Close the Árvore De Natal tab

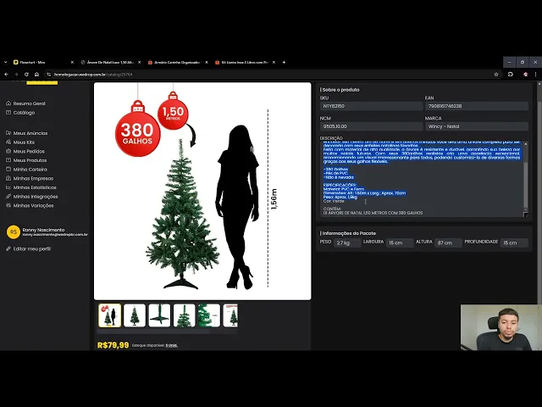(x=139, y=62)
